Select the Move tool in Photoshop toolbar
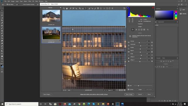This screenshot has height=106, width=188. [2, 10]
